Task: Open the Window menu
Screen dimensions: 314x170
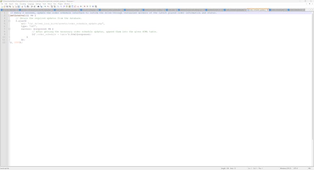Action: tap(67, 4)
